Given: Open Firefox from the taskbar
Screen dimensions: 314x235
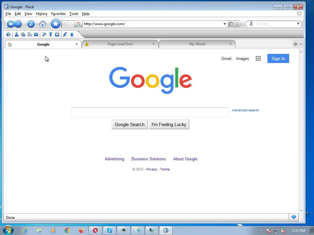Looking at the screenshot, I should 81,230.
